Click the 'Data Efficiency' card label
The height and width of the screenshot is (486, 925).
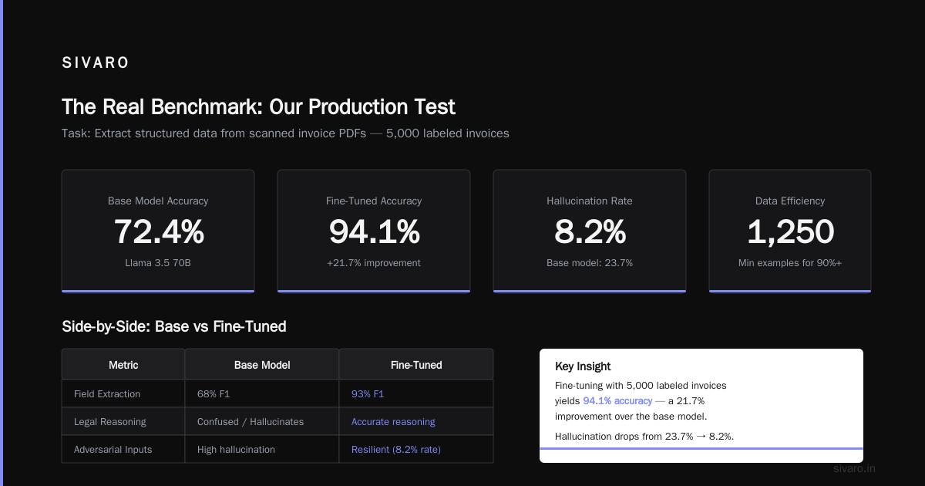pyautogui.click(x=790, y=201)
